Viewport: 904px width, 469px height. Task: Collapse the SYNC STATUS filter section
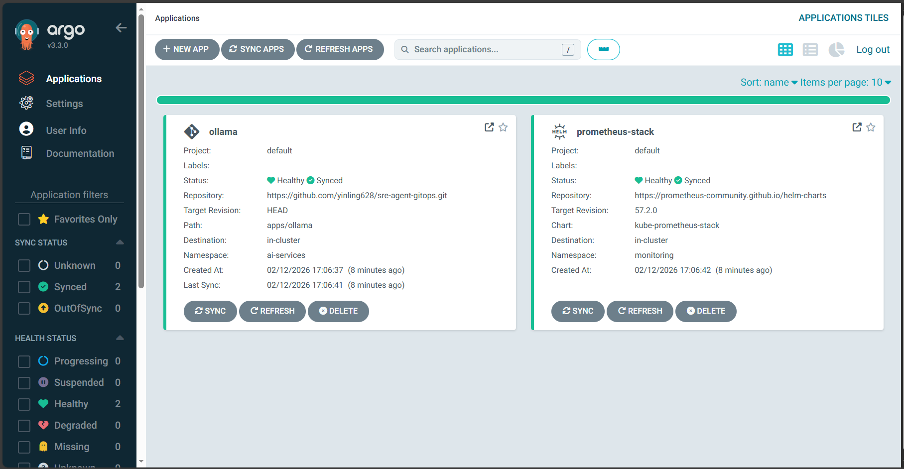(120, 242)
